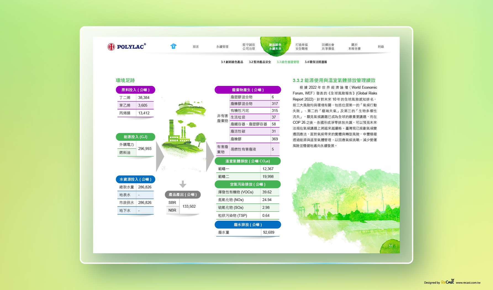This screenshot has width=493, height=290.
Task: Click the 空氣污染排放 (公噸) header
Action: (248, 184)
